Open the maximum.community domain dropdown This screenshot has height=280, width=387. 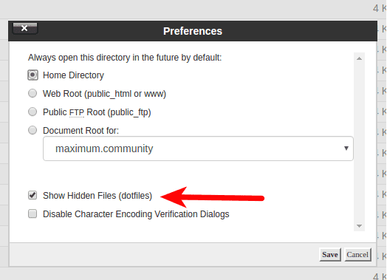[x=198, y=148]
